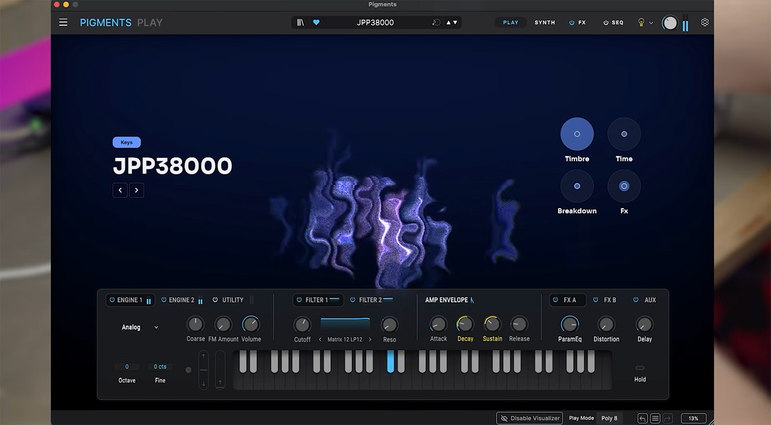Toggle the Filter 1 power button
The image size is (771, 425).
tap(299, 300)
